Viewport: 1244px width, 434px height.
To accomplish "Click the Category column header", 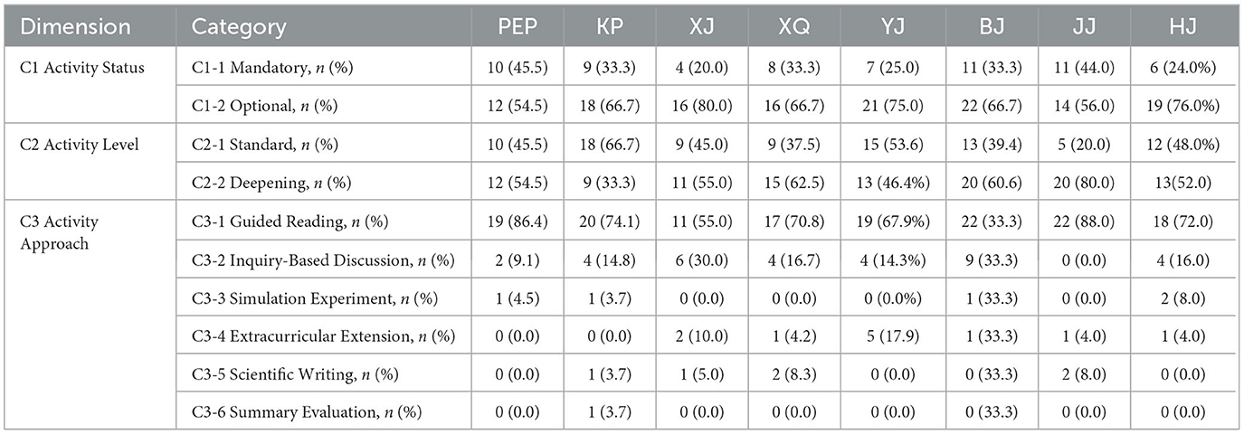I will (x=240, y=27).
